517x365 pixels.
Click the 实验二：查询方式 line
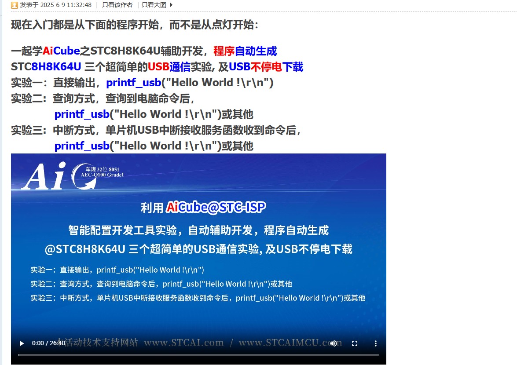pyautogui.click(x=103, y=99)
